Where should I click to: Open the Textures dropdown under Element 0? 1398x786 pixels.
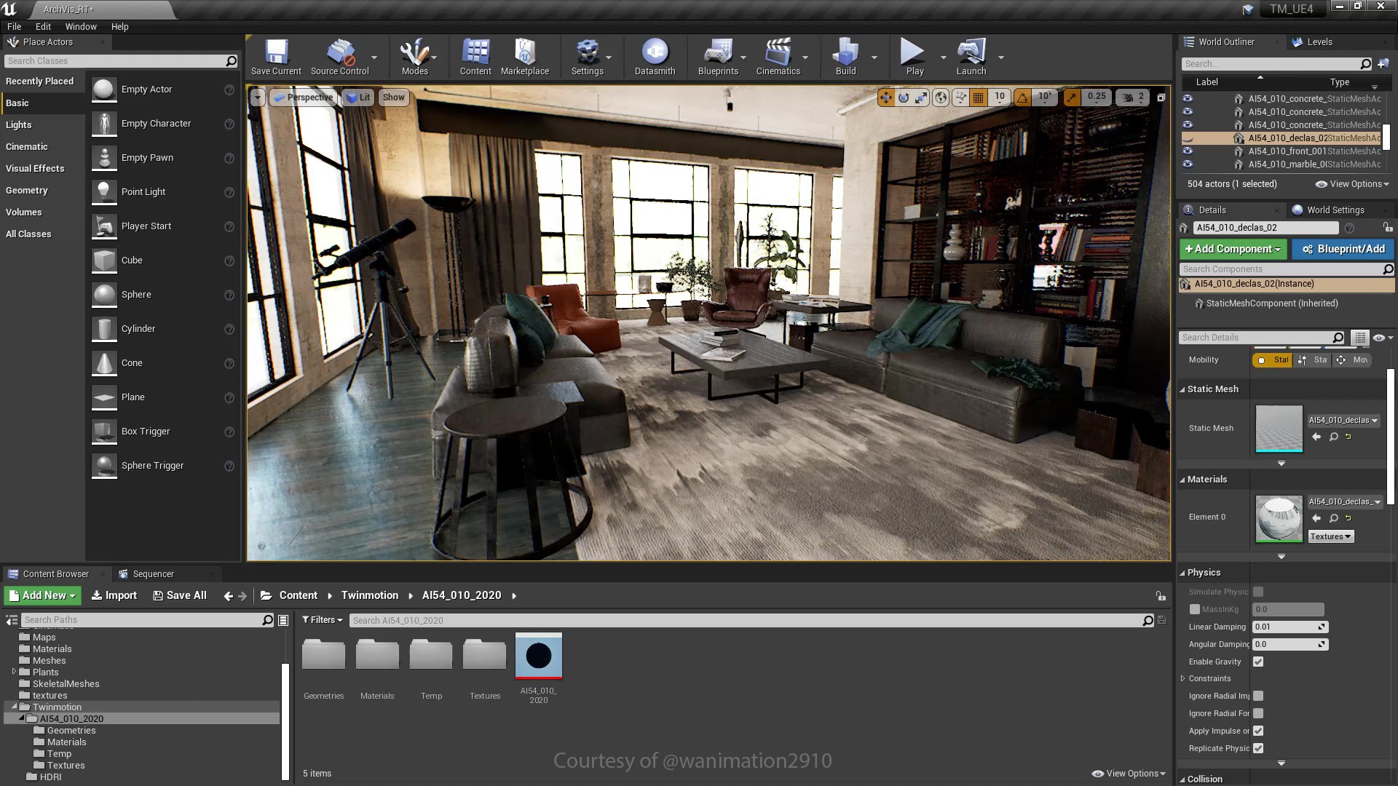(1330, 536)
